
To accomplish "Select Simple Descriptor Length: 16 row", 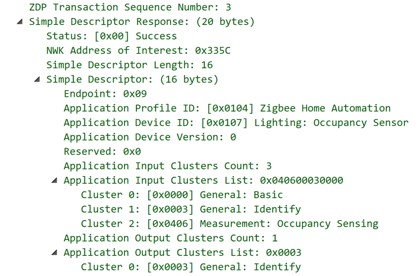I will click(129, 65).
